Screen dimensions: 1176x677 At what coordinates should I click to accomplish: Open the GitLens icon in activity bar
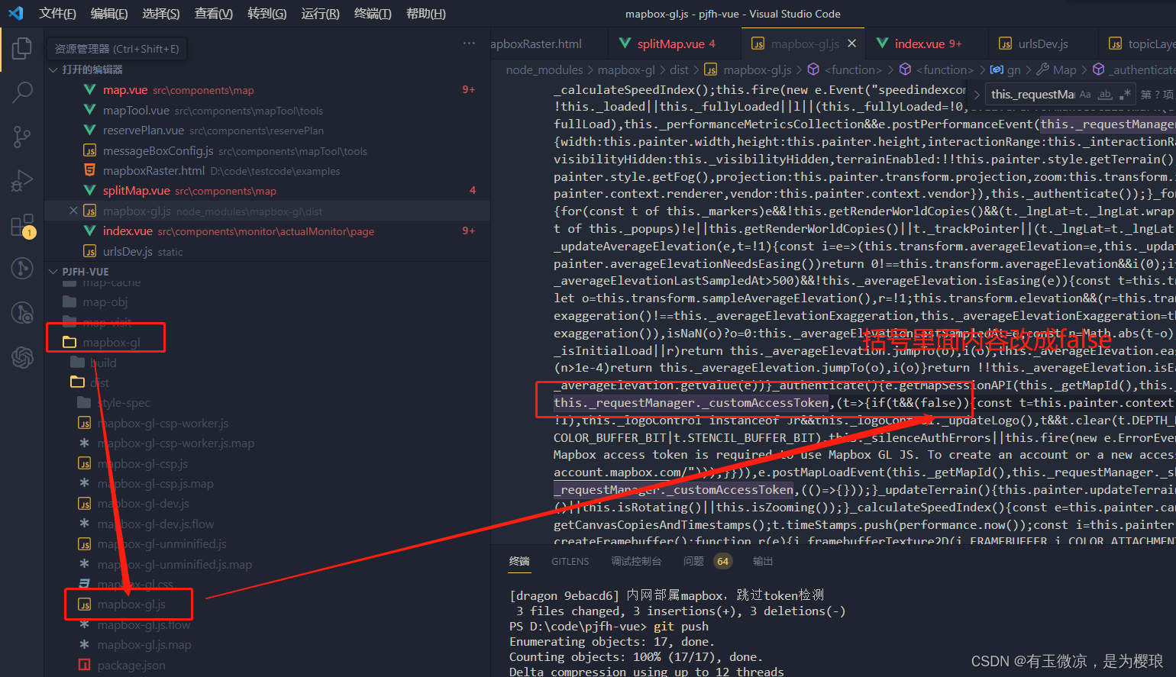click(x=22, y=269)
